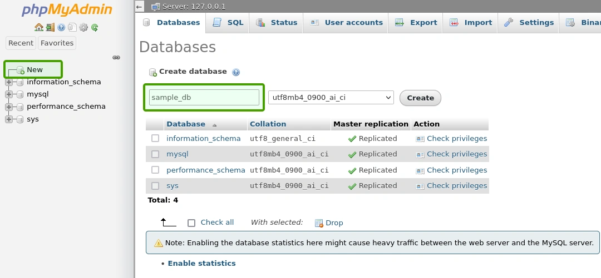
Task: Click the Enable statistics link
Action: [201, 264]
